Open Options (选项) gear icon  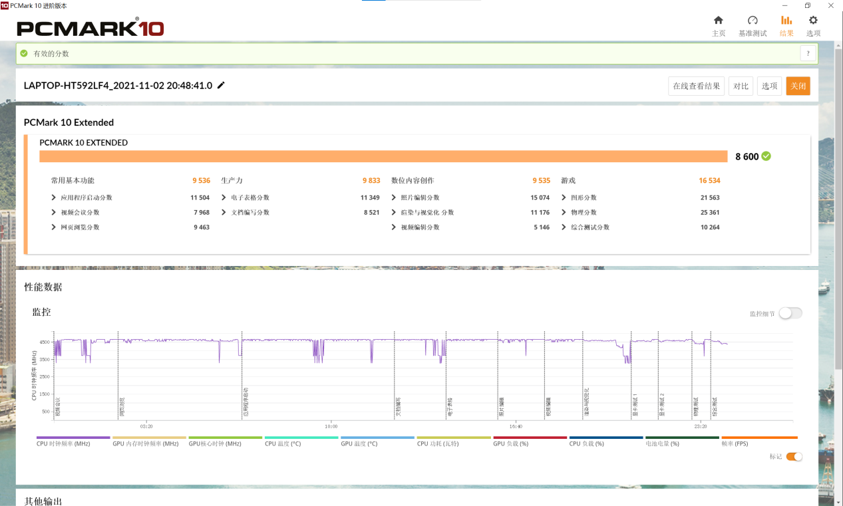813,21
